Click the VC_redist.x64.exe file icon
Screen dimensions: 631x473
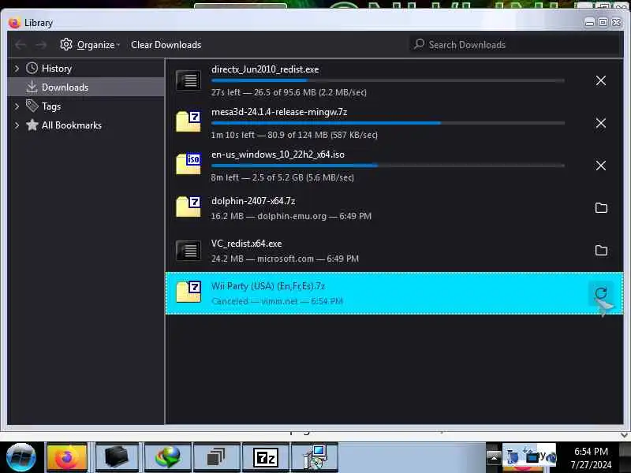189,250
